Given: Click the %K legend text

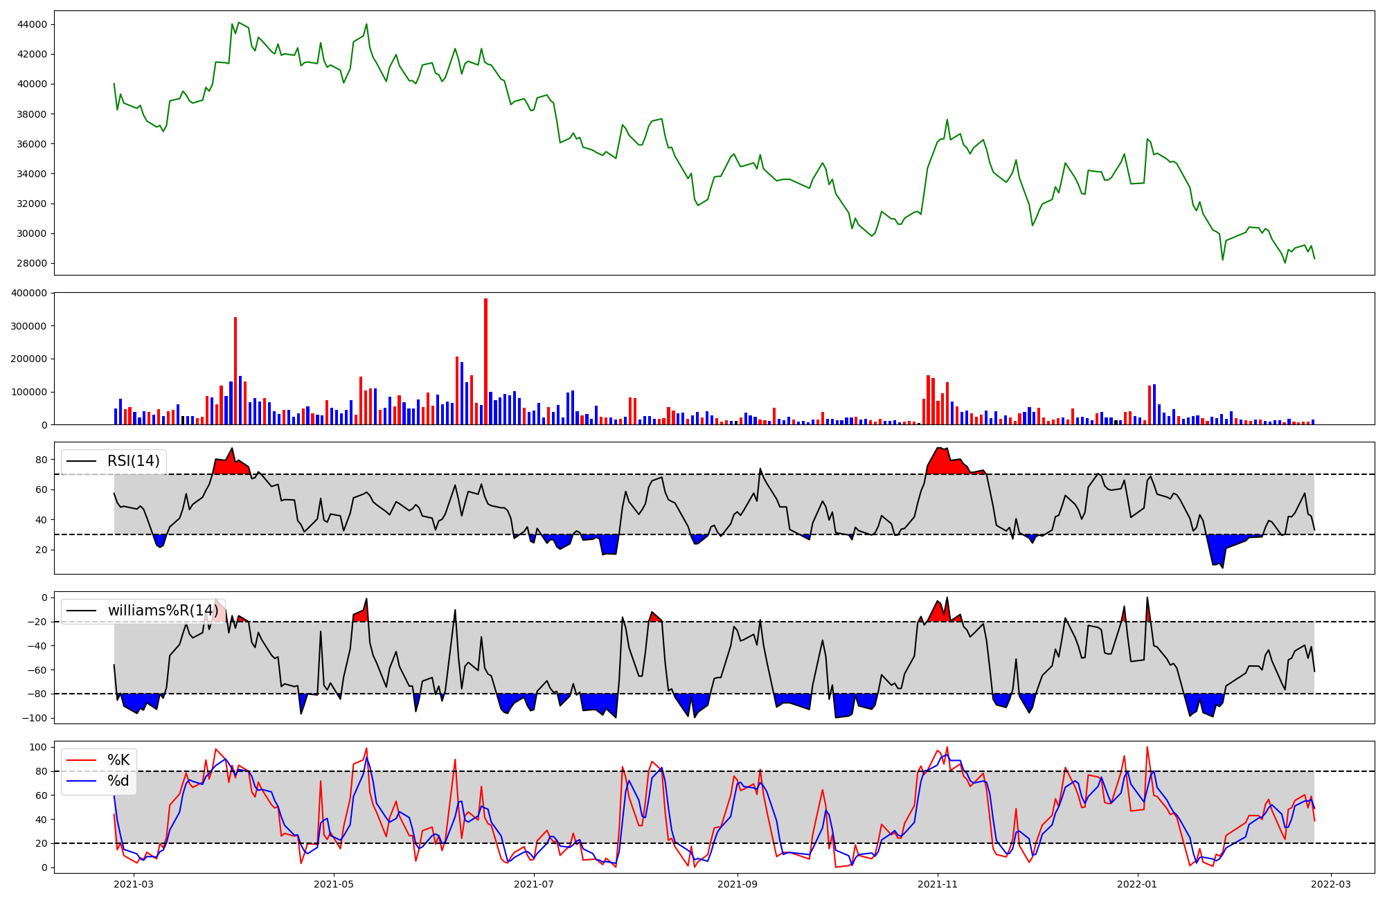Looking at the screenshot, I should pos(118,760).
